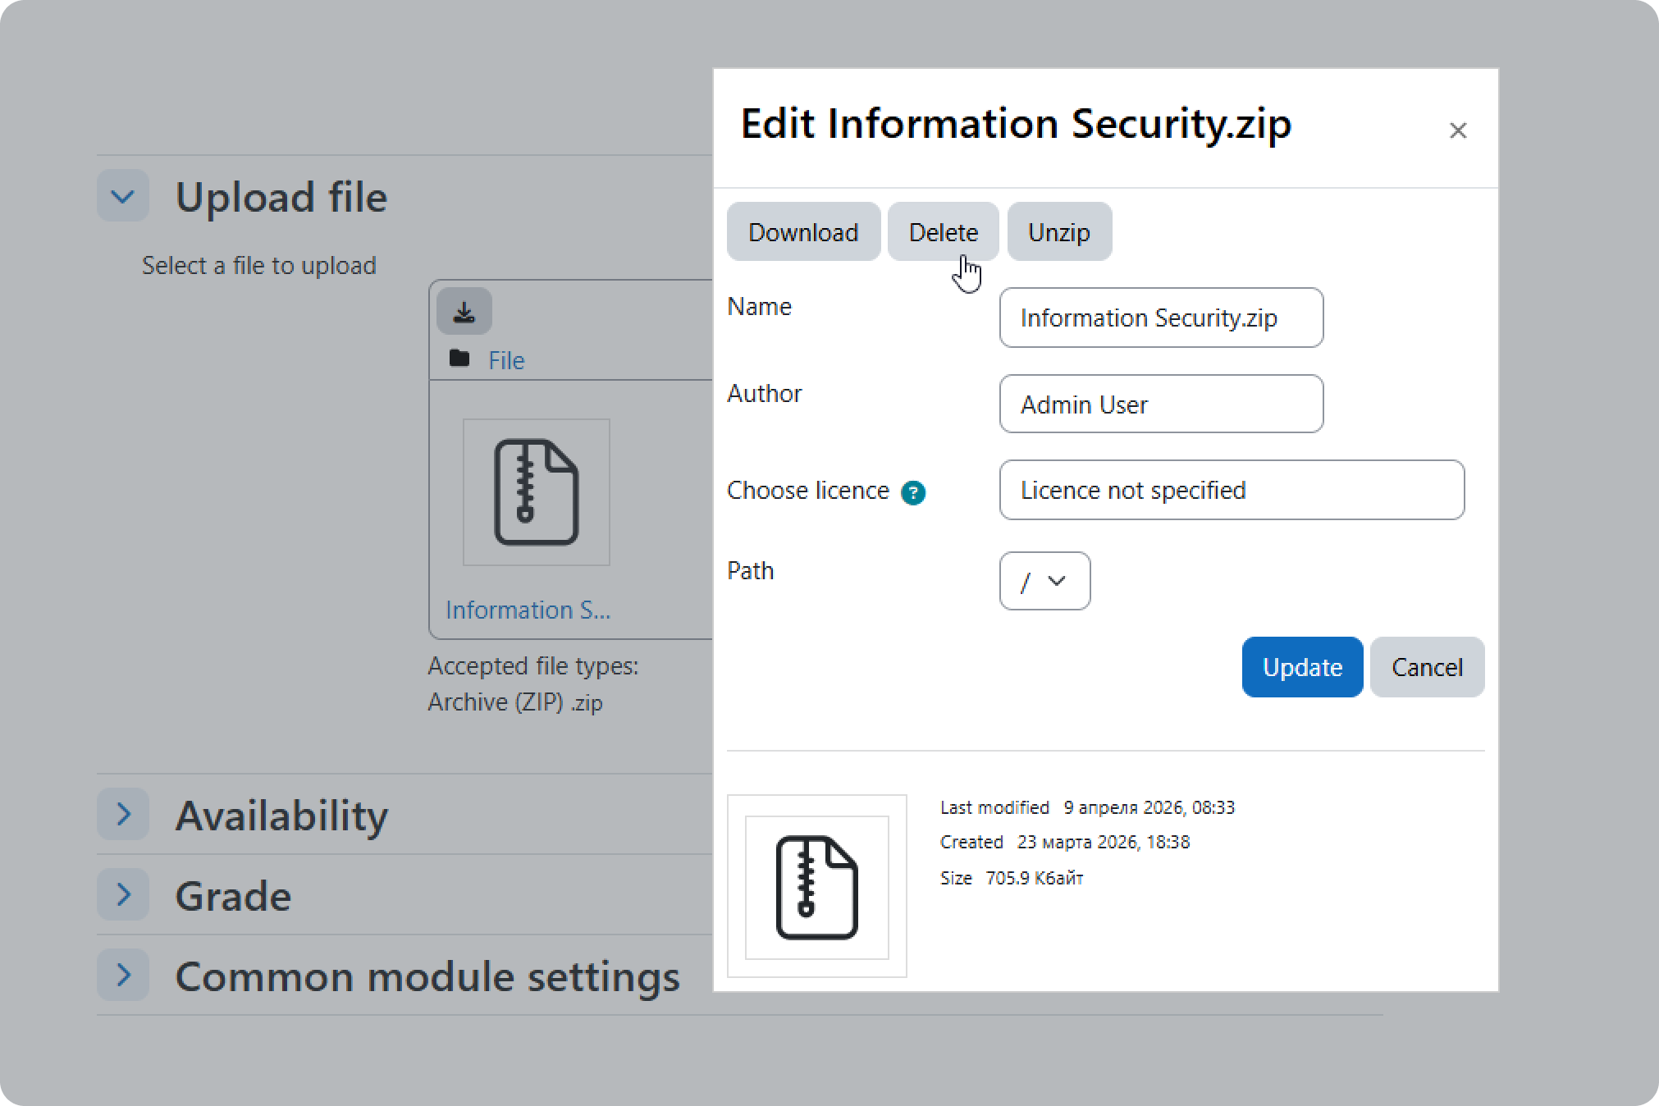1659x1106 pixels.
Task: Click the ZIP thumbnail in the file details
Action: tap(816, 887)
